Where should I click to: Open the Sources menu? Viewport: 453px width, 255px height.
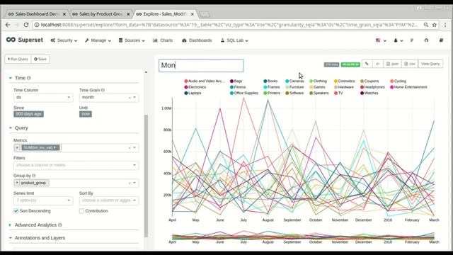click(x=132, y=40)
